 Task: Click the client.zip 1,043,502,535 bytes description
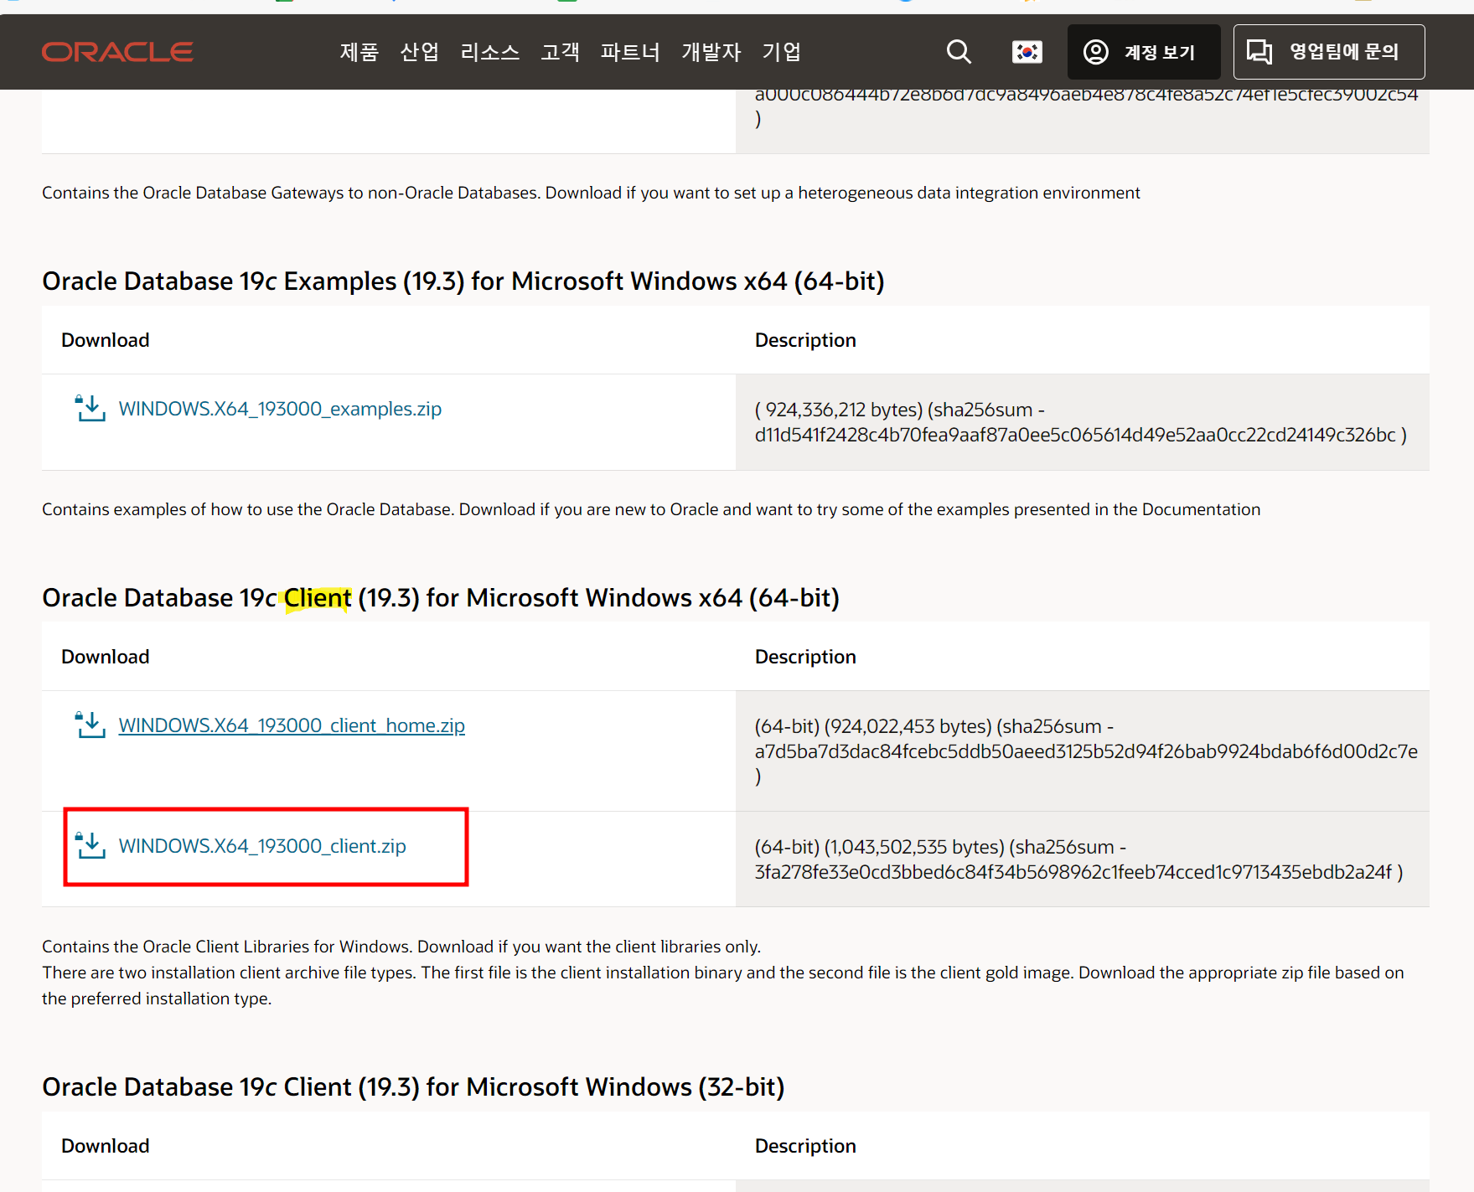(x=1079, y=859)
